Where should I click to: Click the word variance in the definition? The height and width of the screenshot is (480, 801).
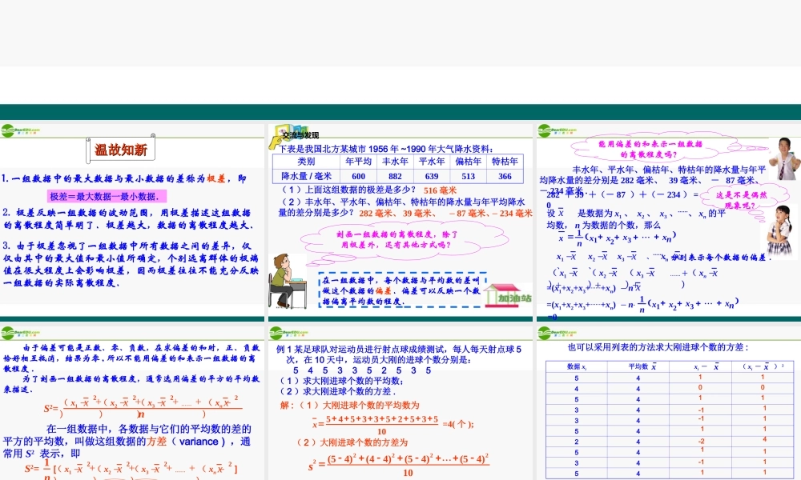point(199,442)
